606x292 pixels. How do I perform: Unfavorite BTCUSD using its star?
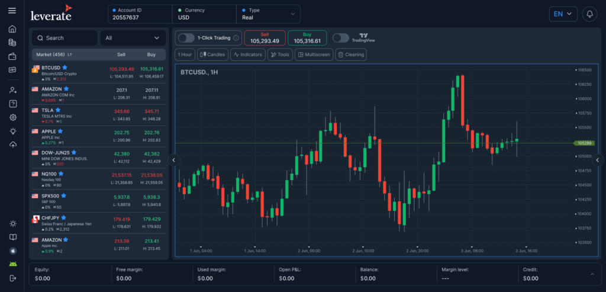[65, 68]
